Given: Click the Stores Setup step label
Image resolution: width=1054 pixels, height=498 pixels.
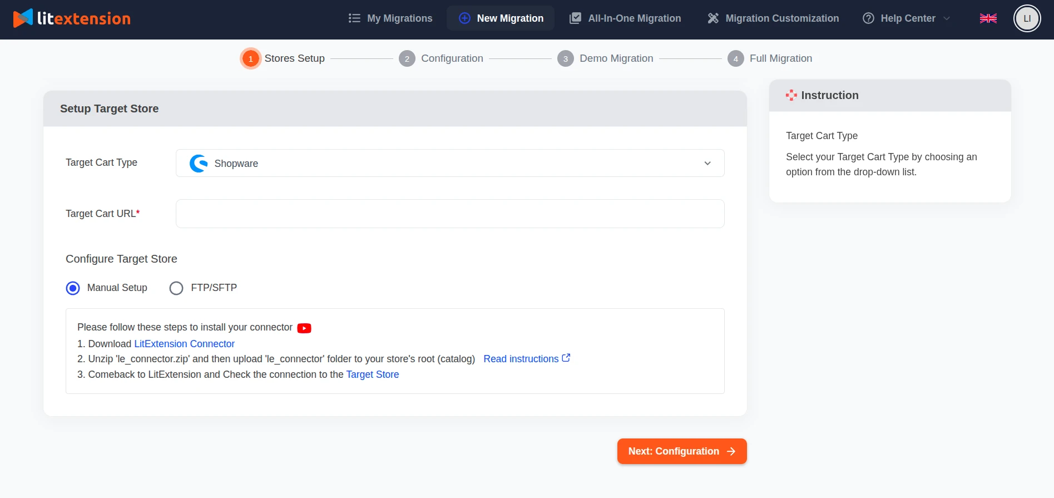Looking at the screenshot, I should (295, 58).
